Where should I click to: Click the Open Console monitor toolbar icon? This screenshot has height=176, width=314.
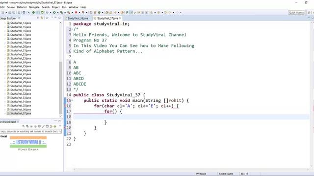24,12
